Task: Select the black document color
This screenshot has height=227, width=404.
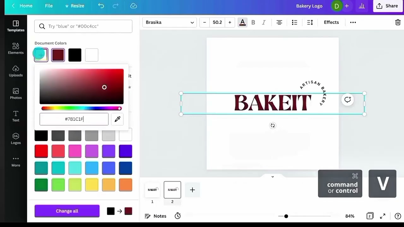Action: pos(75,55)
